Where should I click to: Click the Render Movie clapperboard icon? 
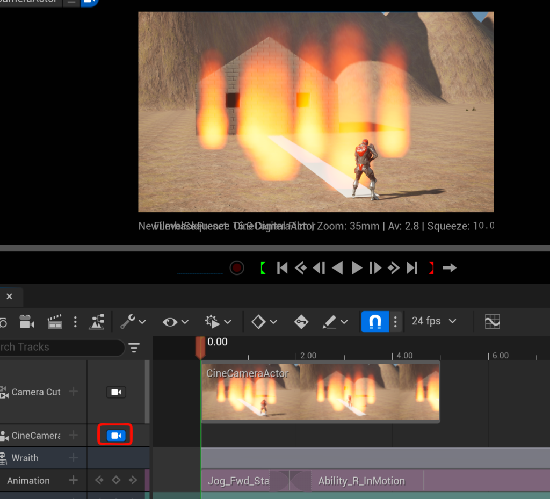click(x=55, y=322)
